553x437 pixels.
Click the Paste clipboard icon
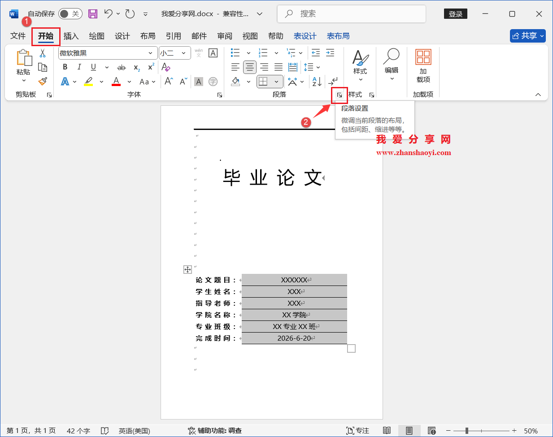point(24,58)
